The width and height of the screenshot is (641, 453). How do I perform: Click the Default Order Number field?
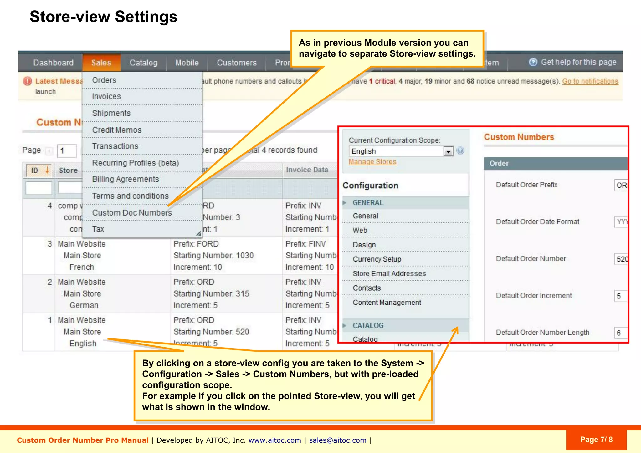[621, 259]
